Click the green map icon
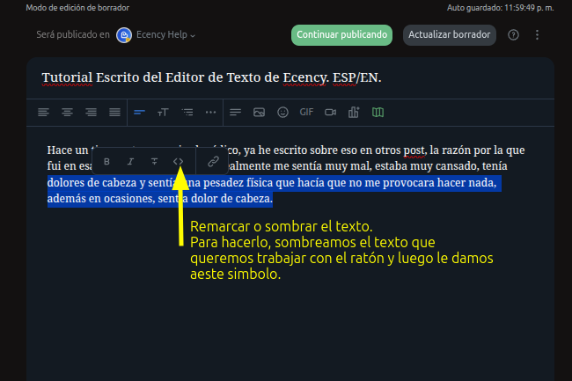572x381 pixels. point(378,113)
